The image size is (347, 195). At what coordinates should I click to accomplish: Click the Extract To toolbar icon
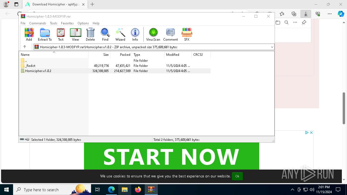click(x=45, y=34)
